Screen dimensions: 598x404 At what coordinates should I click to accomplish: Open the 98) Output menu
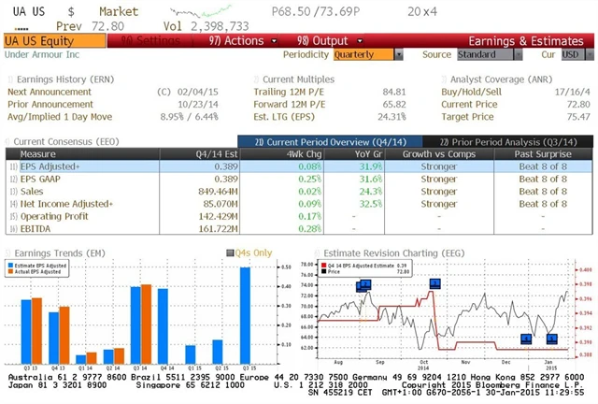(320, 41)
